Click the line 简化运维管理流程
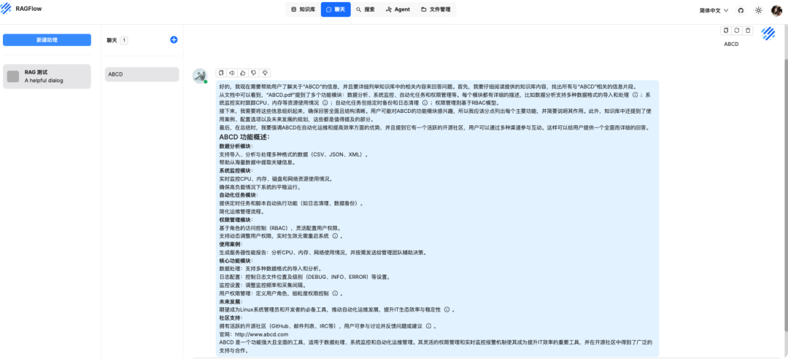The image size is (788, 359). [244, 212]
